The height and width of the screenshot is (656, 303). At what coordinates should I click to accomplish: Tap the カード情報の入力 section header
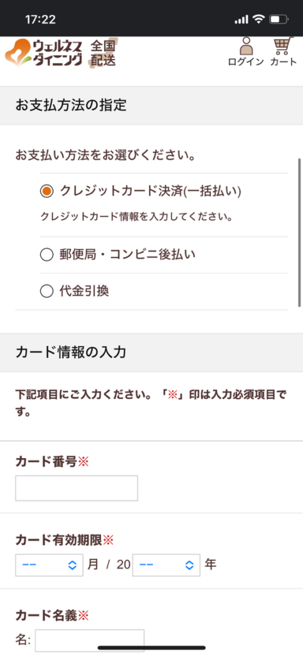point(151,352)
